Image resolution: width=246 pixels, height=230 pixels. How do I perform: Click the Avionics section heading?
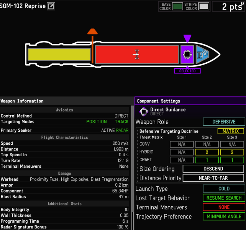(64, 110)
